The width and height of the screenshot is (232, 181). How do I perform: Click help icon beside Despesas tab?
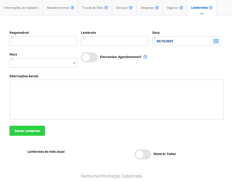pyautogui.click(x=157, y=8)
